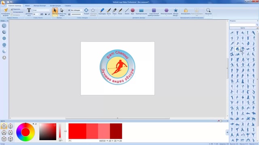Select the second color scheme dial in top row

[11, 126]
